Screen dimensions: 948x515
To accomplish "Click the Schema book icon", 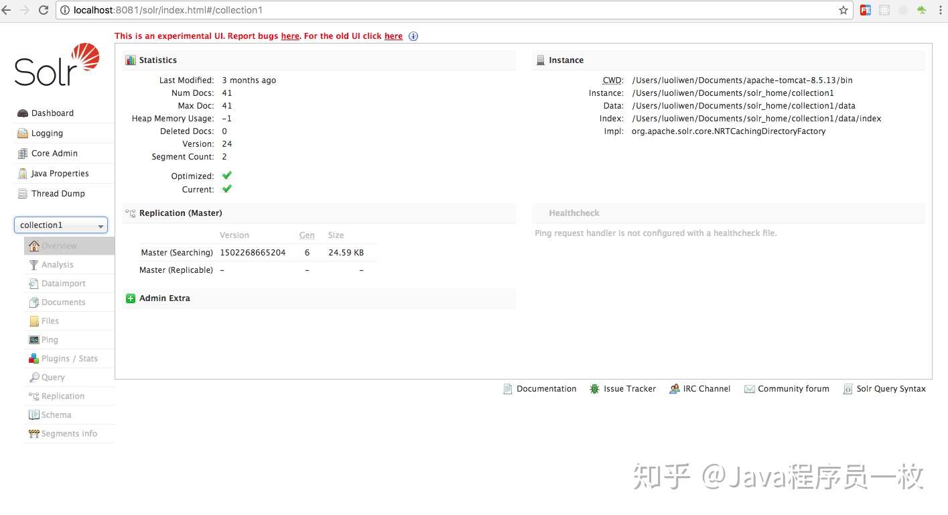I will tap(33, 415).
